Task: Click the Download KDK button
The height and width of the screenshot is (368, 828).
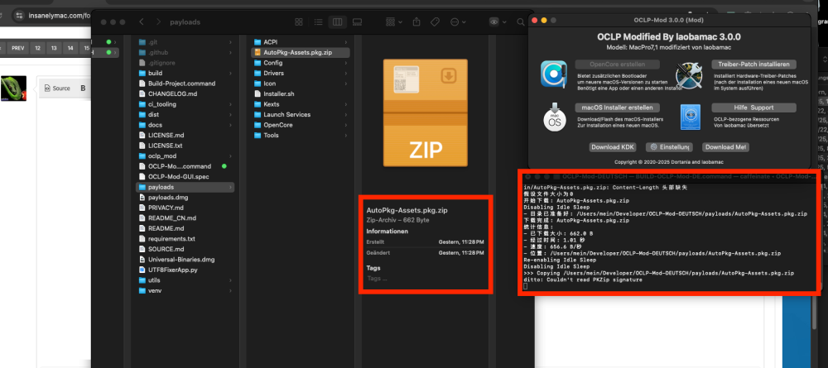Action: 612,147
